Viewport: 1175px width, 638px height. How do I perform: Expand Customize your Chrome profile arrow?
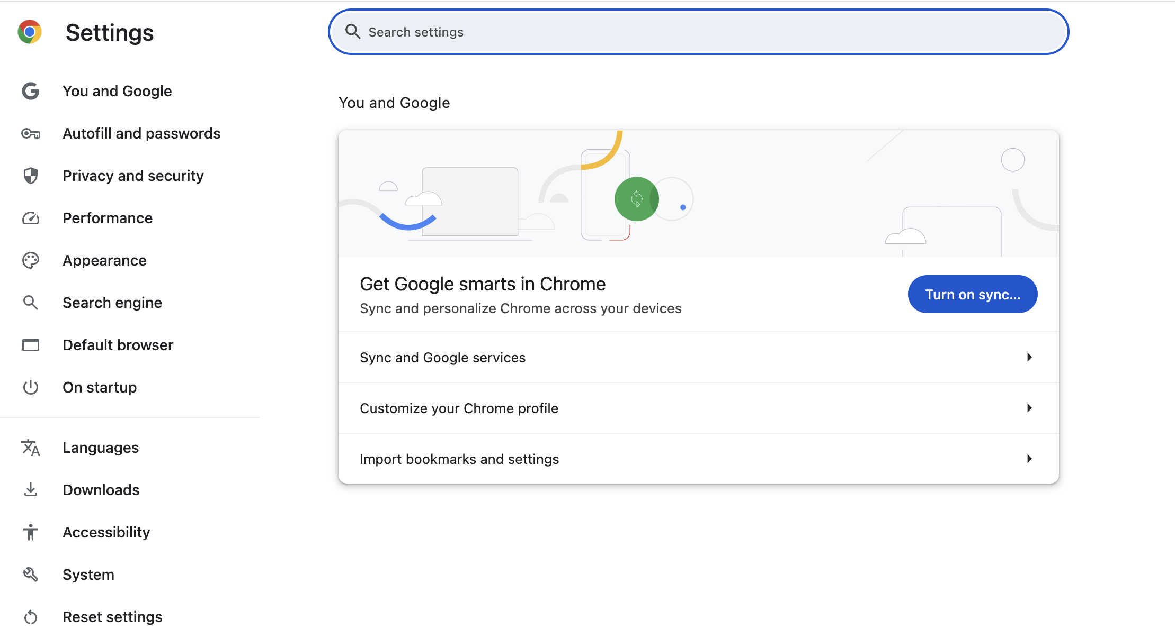coord(1029,408)
